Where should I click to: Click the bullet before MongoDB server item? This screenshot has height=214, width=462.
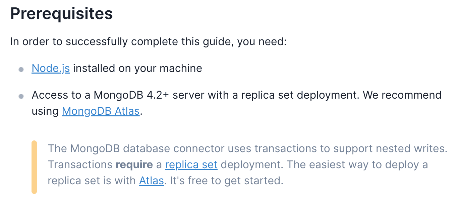point(21,96)
